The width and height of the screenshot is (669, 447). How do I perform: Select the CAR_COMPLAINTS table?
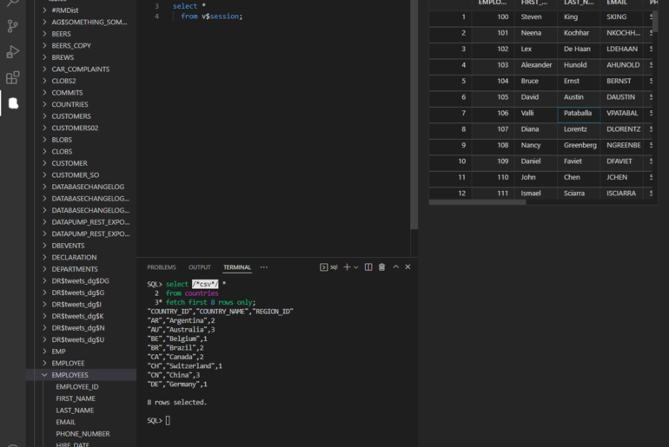point(81,69)
